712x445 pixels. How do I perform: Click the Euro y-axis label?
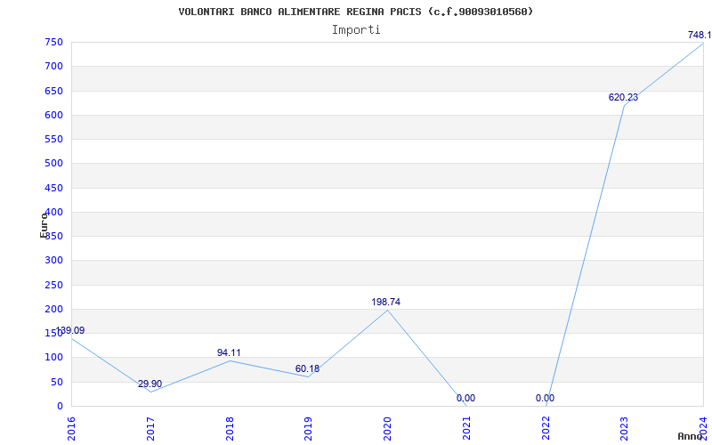[44, 225]
